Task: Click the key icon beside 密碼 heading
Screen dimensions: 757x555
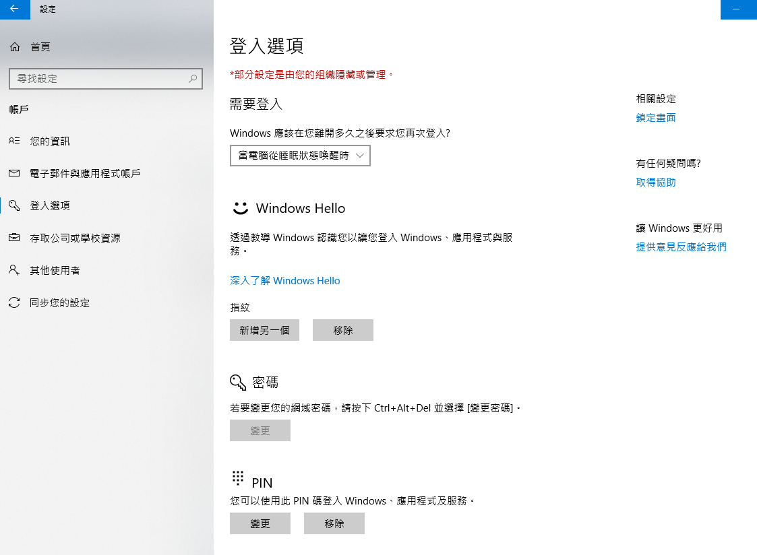Action: 238,383
